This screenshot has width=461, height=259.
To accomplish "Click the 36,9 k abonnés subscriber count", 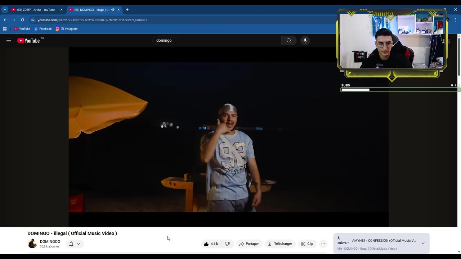I will click(50, 247).
